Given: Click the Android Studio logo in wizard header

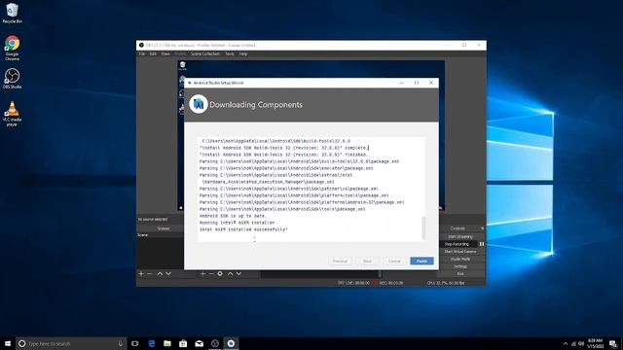Looking at the screenshot, I should 199,104.
